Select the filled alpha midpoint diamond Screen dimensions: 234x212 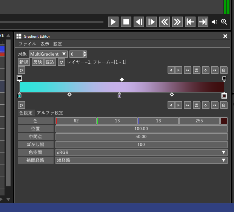[122, 80]
